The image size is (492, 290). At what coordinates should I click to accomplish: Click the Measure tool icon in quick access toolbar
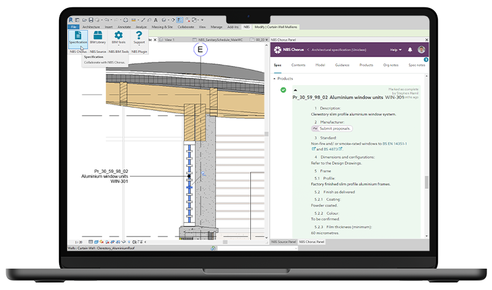tap(133, 20)
